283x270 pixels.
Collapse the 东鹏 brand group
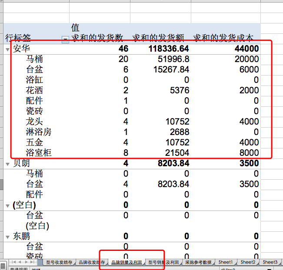point(7,237)
